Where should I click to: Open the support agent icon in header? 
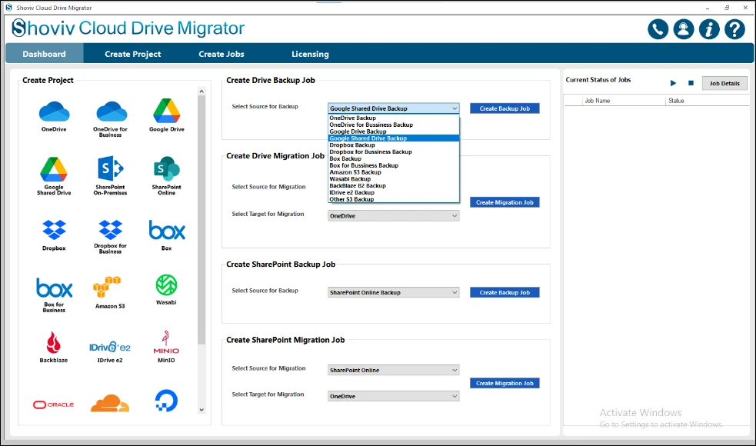684,29
